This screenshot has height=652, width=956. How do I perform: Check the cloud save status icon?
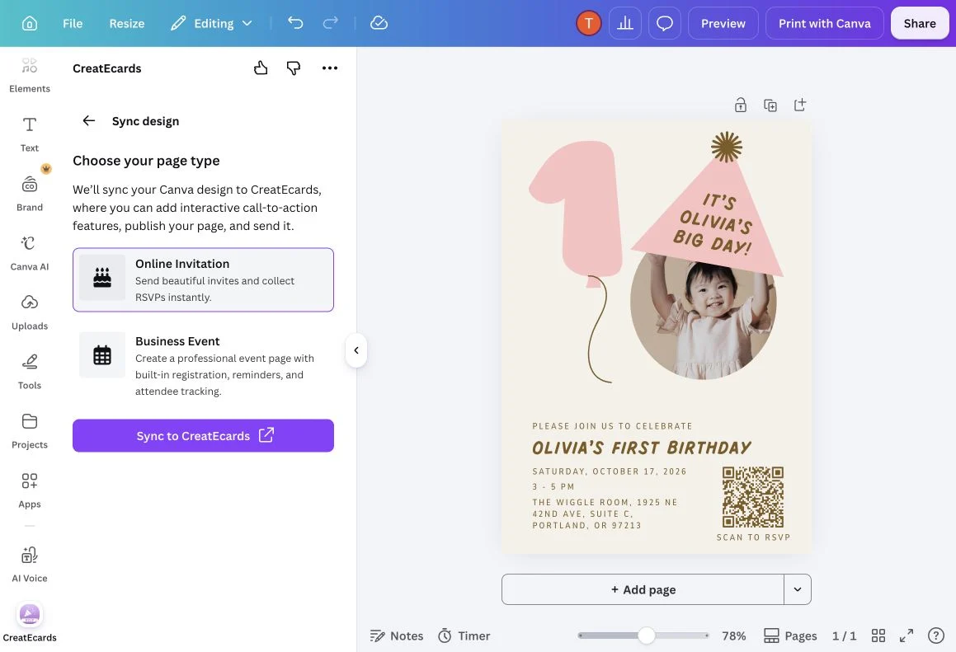pos(379,23)
